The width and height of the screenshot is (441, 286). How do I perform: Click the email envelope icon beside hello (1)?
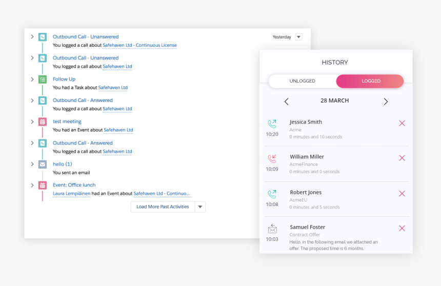[43, 164]
